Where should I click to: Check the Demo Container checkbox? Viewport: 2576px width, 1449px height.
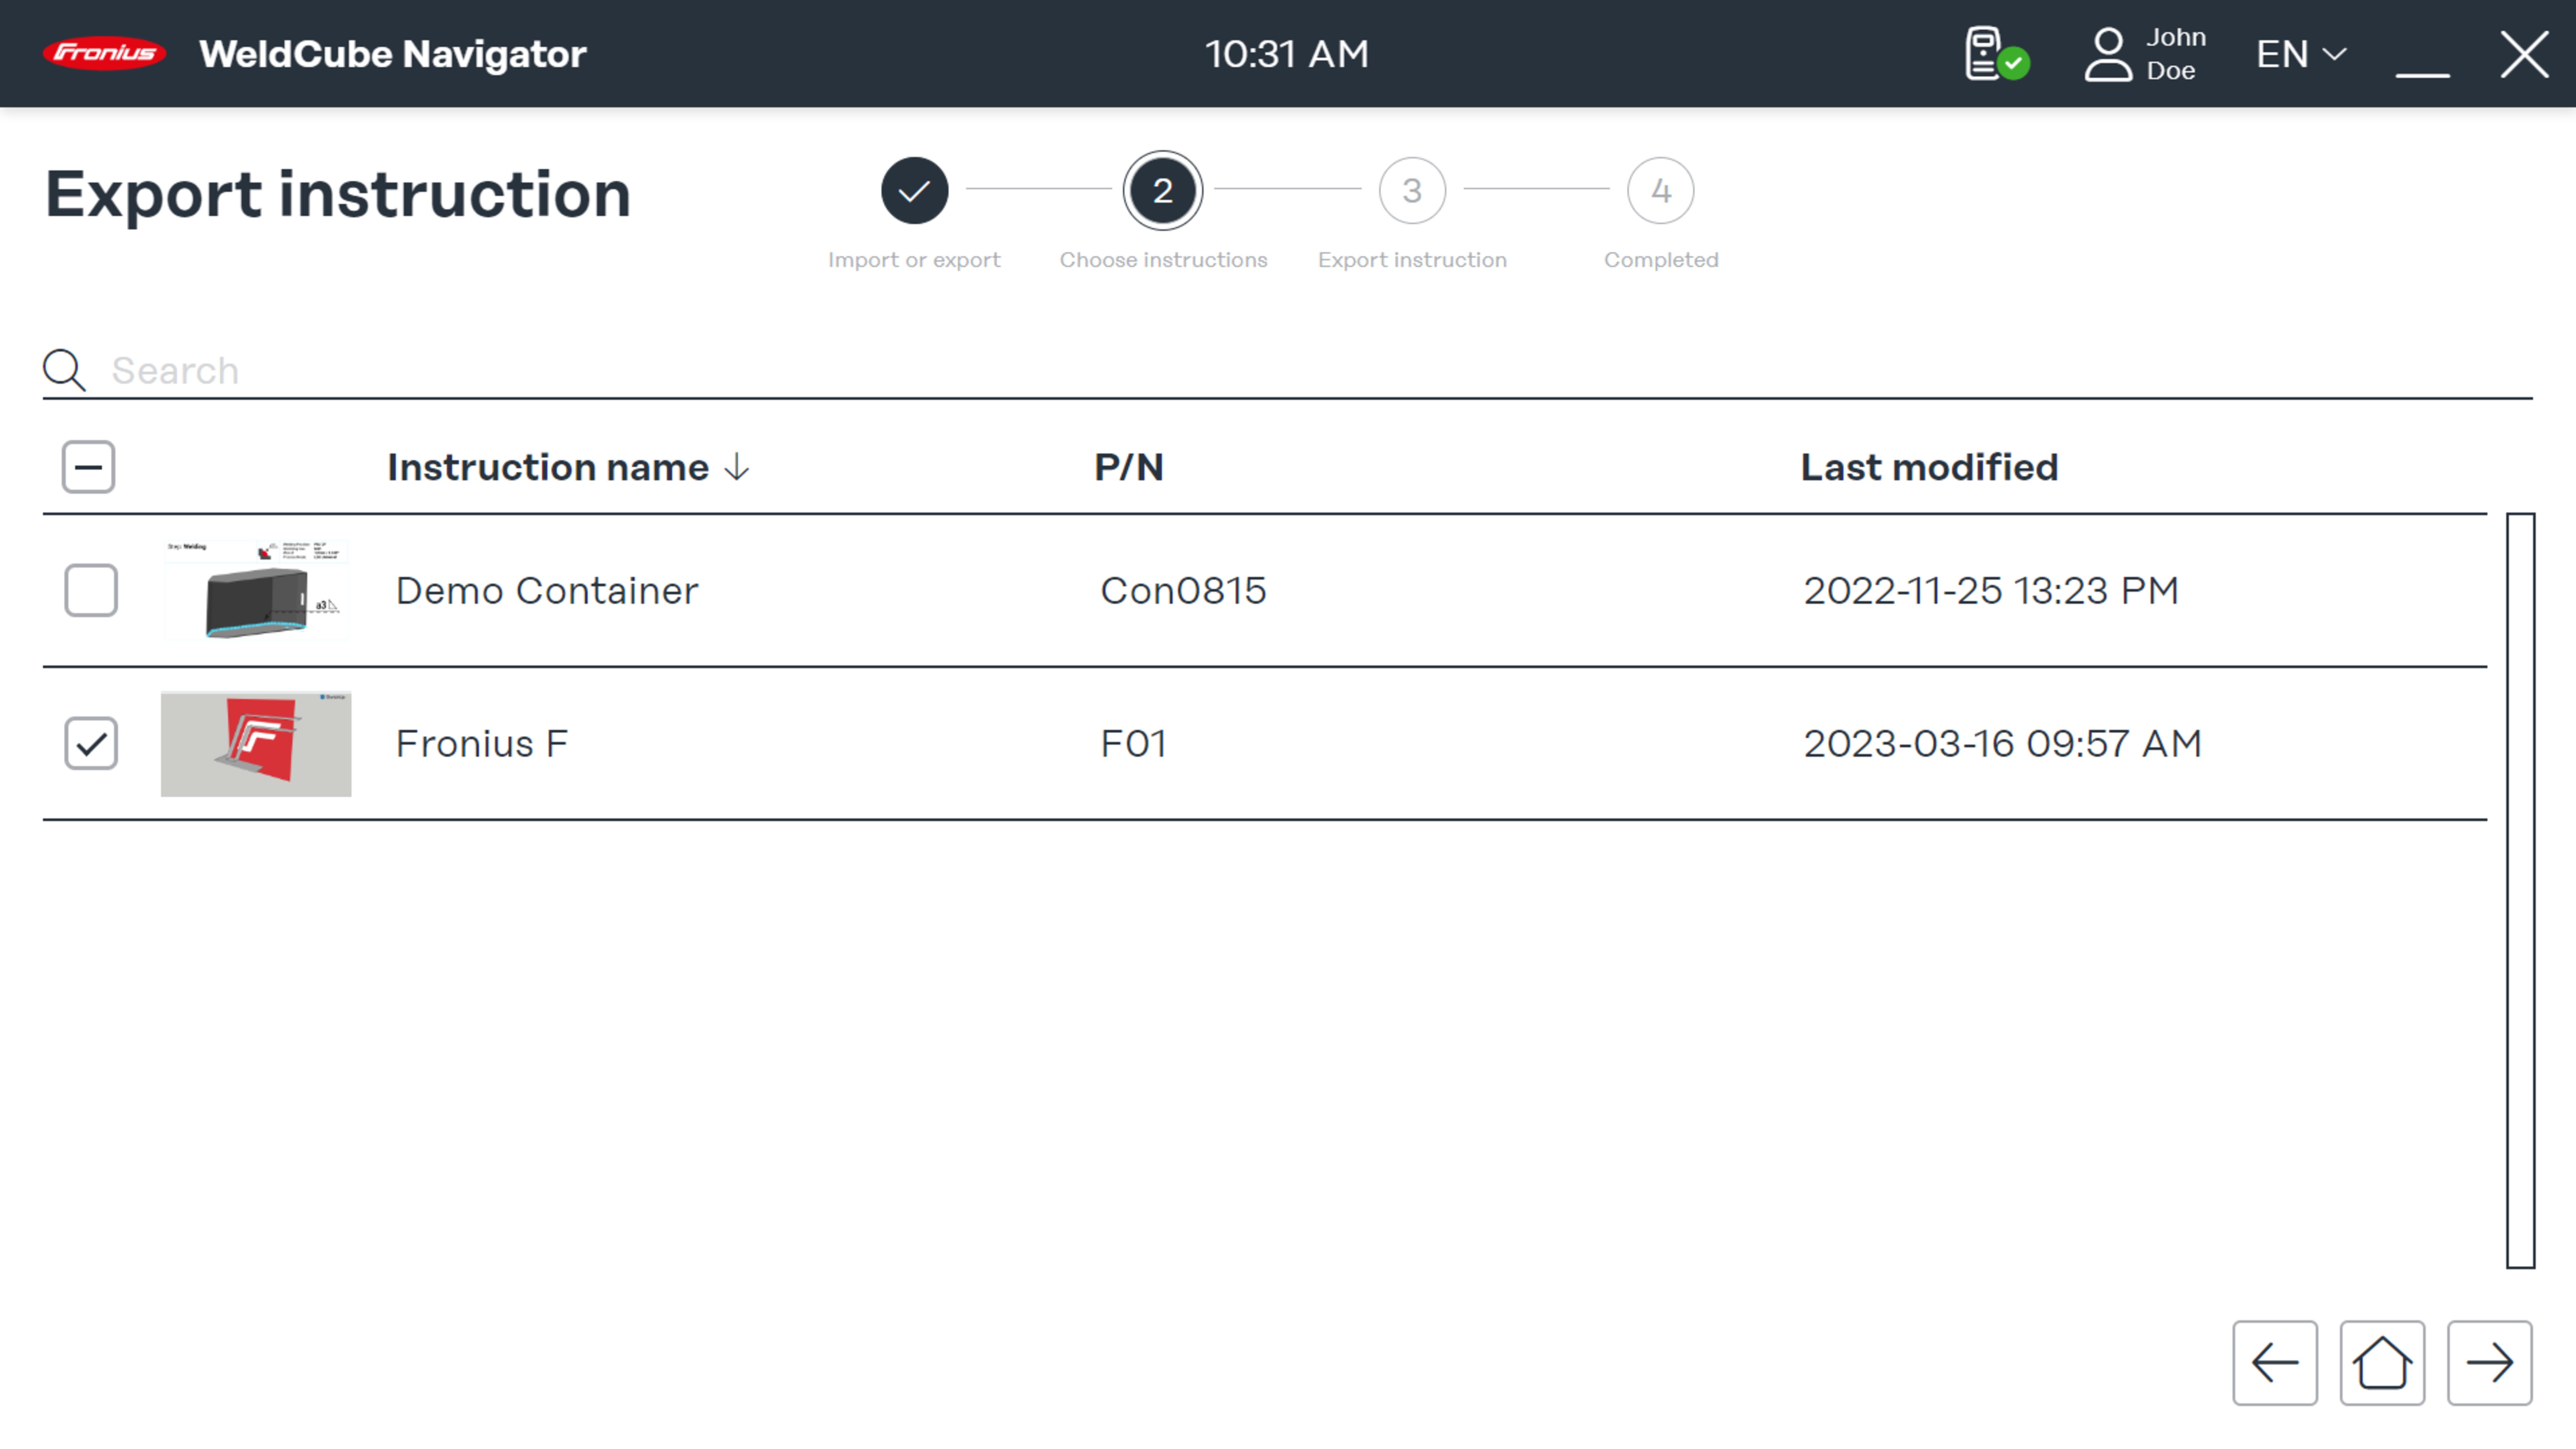pos(91,590)
